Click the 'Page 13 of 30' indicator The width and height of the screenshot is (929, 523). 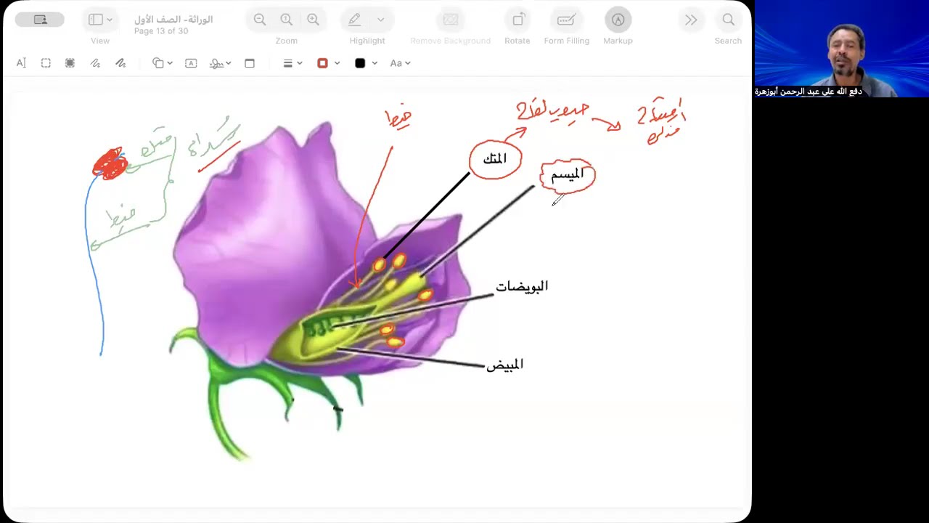pyautogui.click(x=161, y=31)
